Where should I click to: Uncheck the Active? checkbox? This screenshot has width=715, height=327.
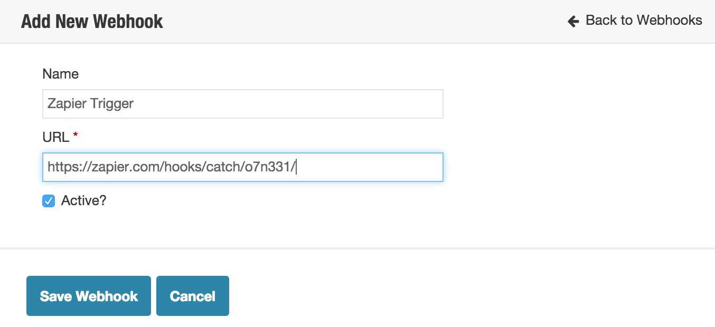pos(49,201)
